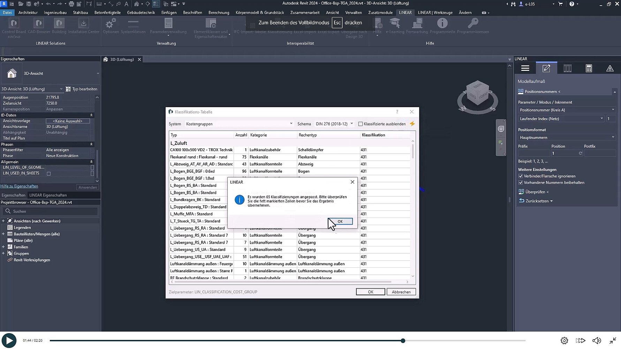Play the video
This screenshot has width=621, height=349.
[9, 341]
